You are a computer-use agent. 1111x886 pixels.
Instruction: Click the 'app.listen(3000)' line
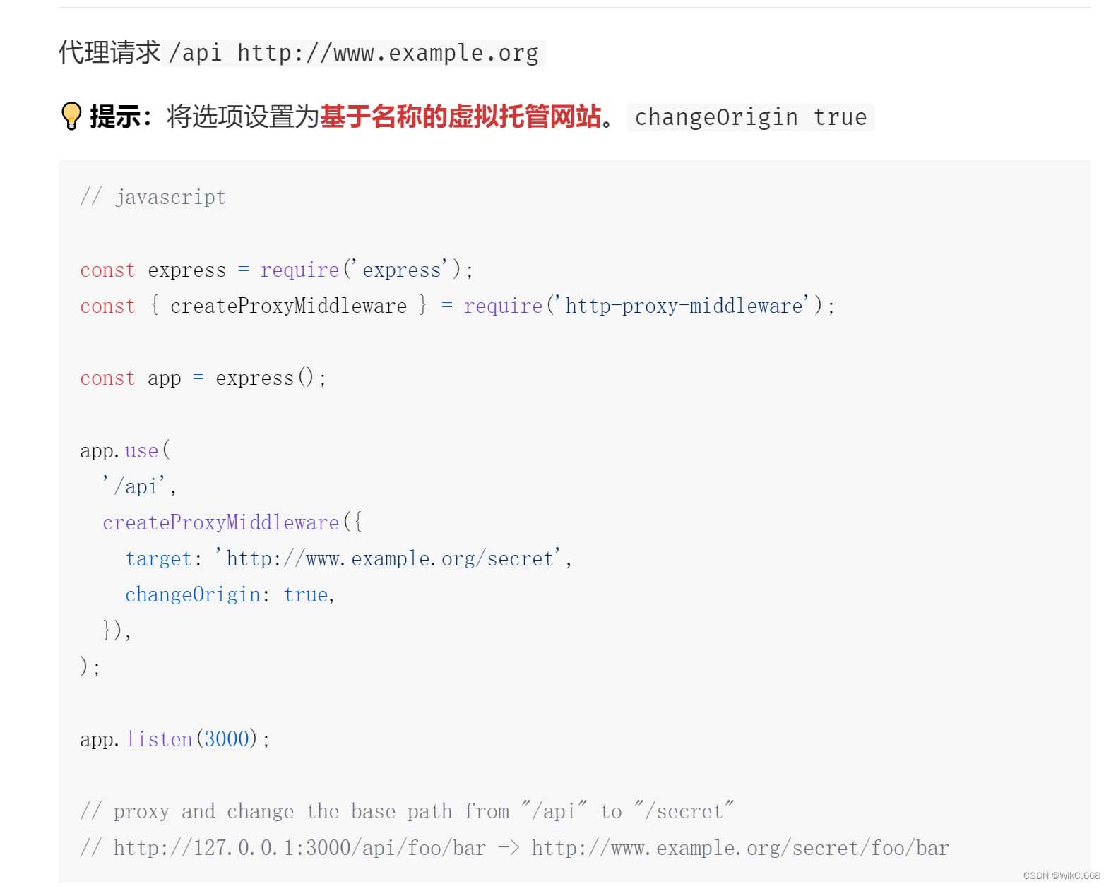[175, 739]
